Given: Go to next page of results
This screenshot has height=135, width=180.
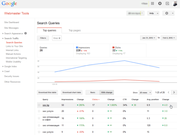Looking at the screenshot, I should 174,92.
